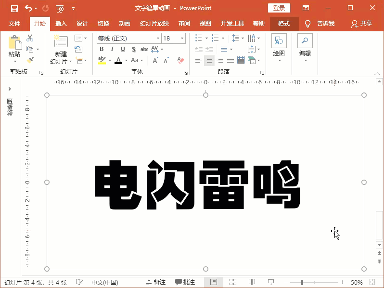Screen dimensions: 384x288
Task: Open the 编辑 editing group
Action: pos(305,47)
